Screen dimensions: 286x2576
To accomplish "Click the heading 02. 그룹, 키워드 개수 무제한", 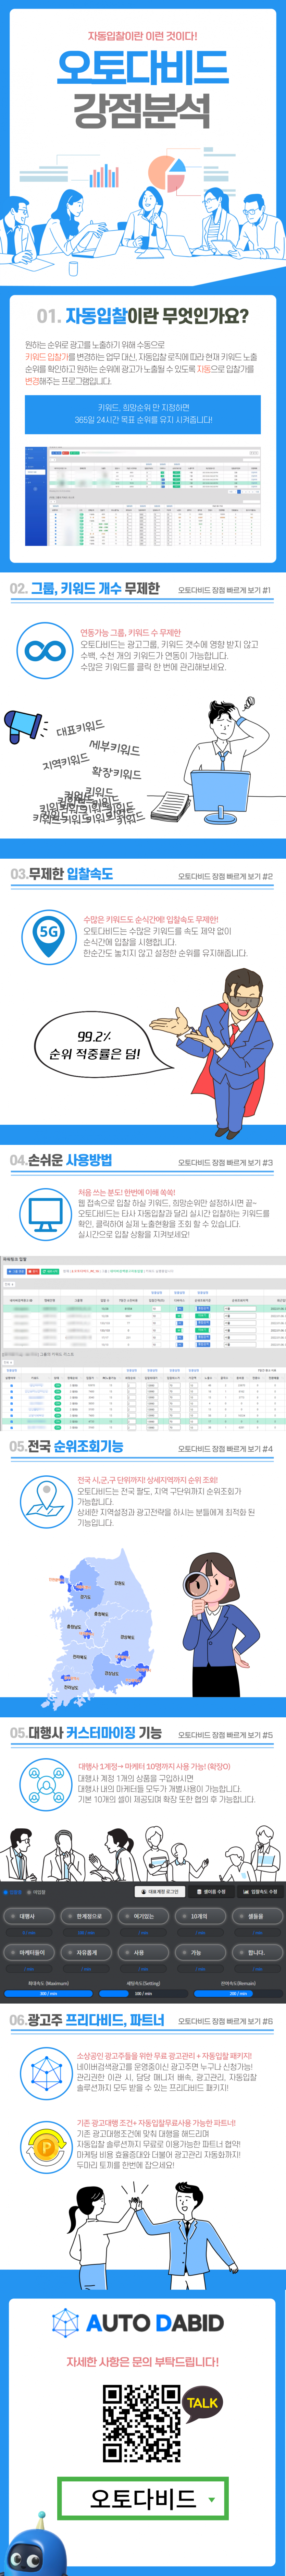I will [85, 589].
